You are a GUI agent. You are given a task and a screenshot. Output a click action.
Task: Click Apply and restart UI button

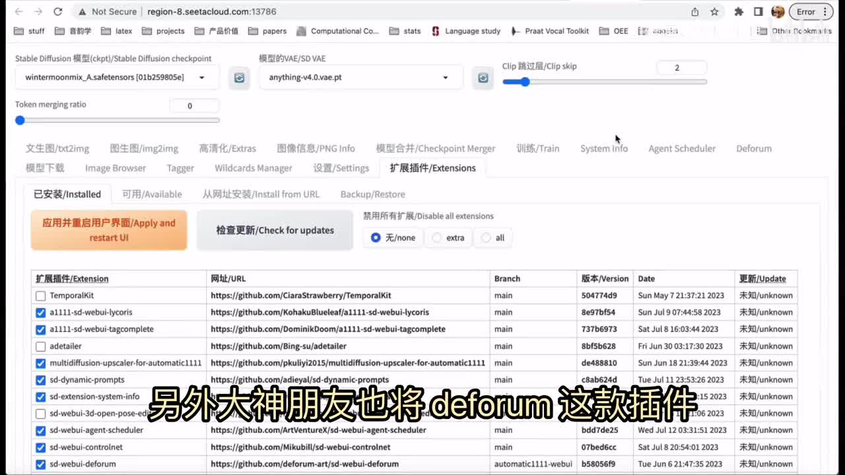pyautogui.click(x=109, y=230)
